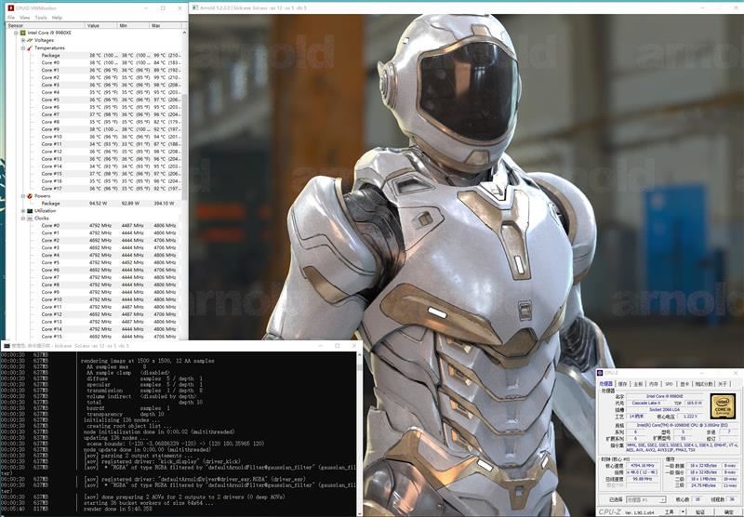Open the View menu in HWMonitor
This screenshot has height=517, width=744.
[x=25, y=18]
